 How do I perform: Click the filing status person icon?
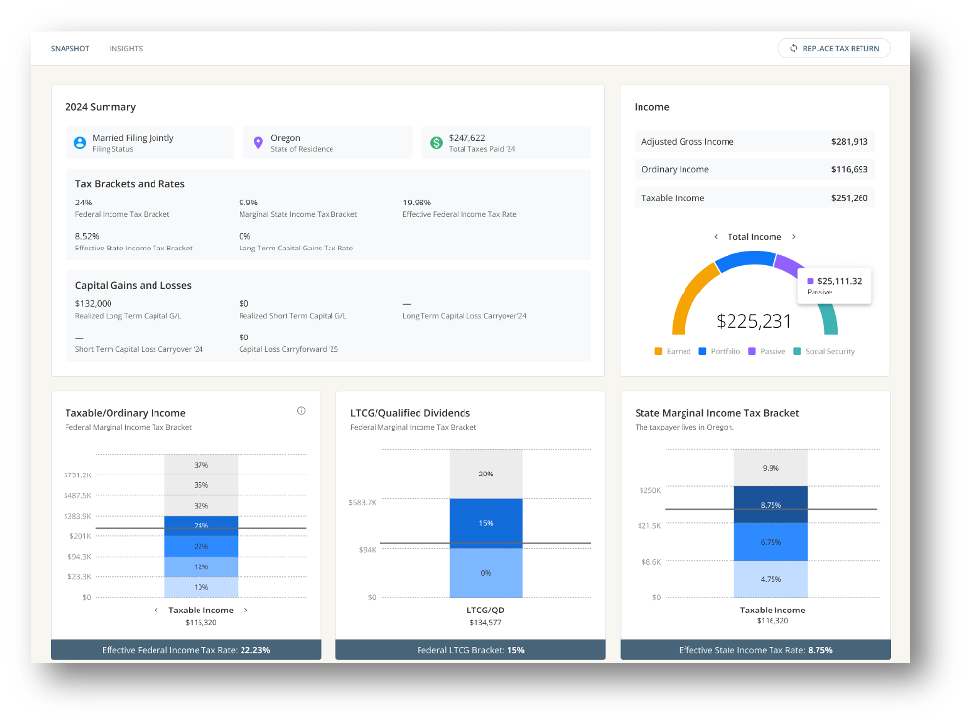[80, 143]
